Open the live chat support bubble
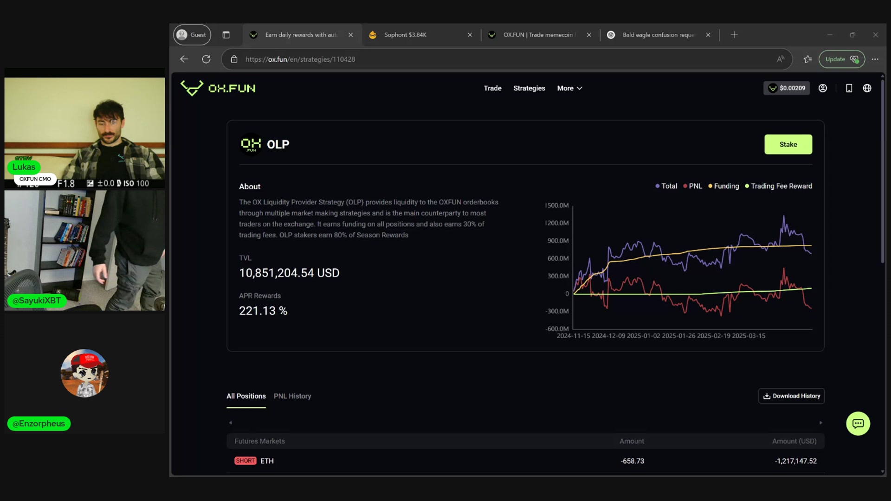 [858, 424]
